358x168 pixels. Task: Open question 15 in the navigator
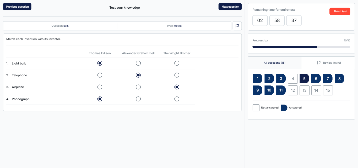pos(328,90)
